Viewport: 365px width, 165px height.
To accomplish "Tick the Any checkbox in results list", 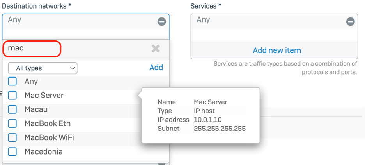I will 12,81.
